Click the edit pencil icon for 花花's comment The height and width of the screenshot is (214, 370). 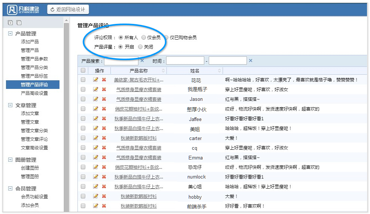pyautogui.click(x=96, y=80)
